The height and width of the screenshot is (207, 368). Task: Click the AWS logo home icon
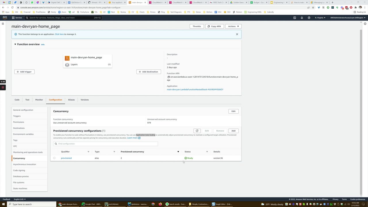tap(5, 18)
